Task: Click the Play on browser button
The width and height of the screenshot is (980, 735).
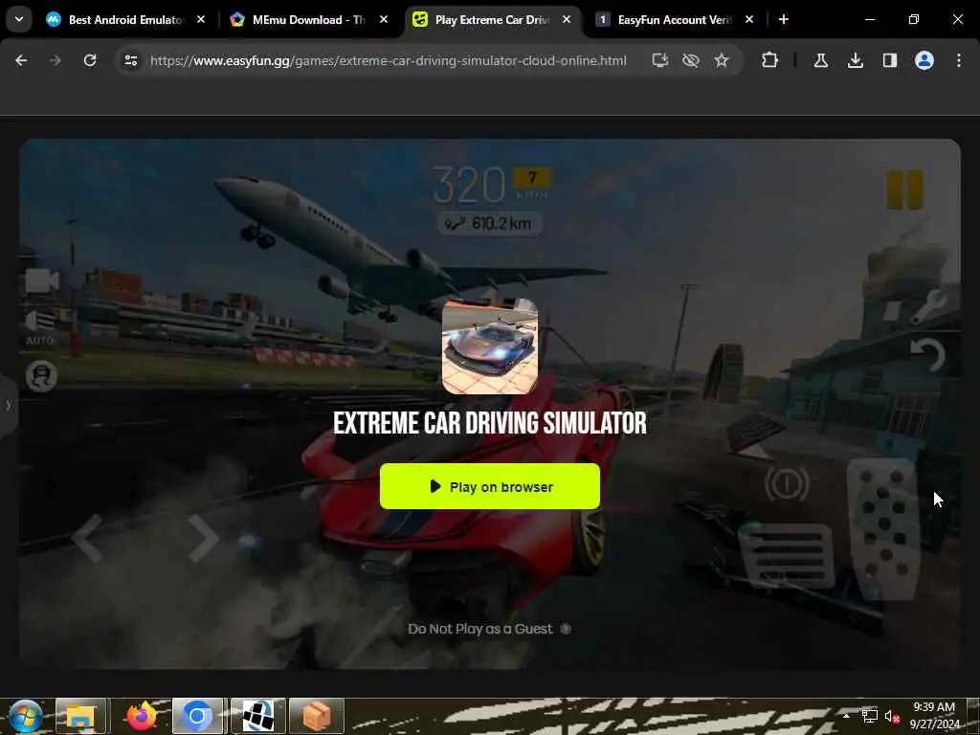Action: 489,486
